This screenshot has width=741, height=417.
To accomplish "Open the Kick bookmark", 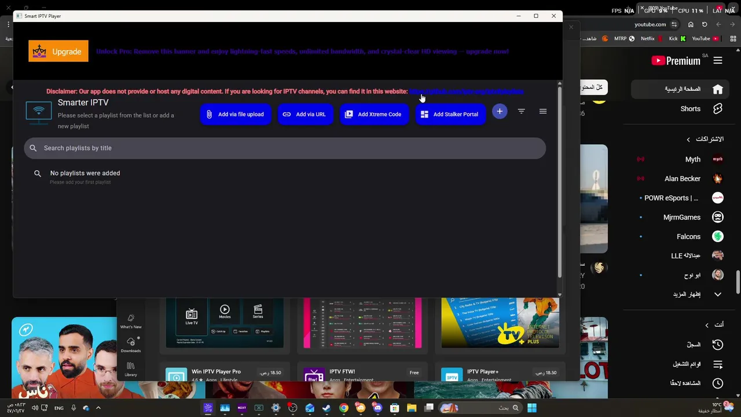I will [677, 39].
